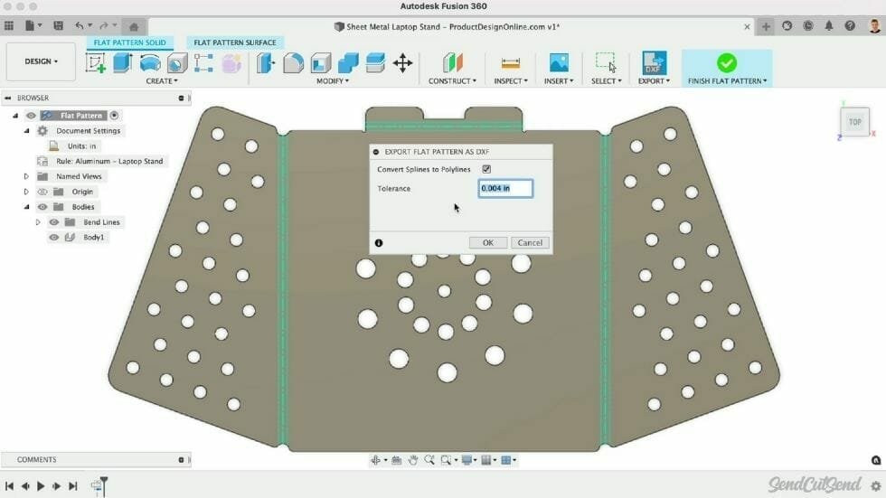Expand the Named Views tree node
886x498 pixels.
coord(27,176)
